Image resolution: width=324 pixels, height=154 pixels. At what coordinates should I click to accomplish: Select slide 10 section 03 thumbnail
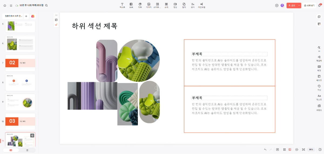pos(20,121)
